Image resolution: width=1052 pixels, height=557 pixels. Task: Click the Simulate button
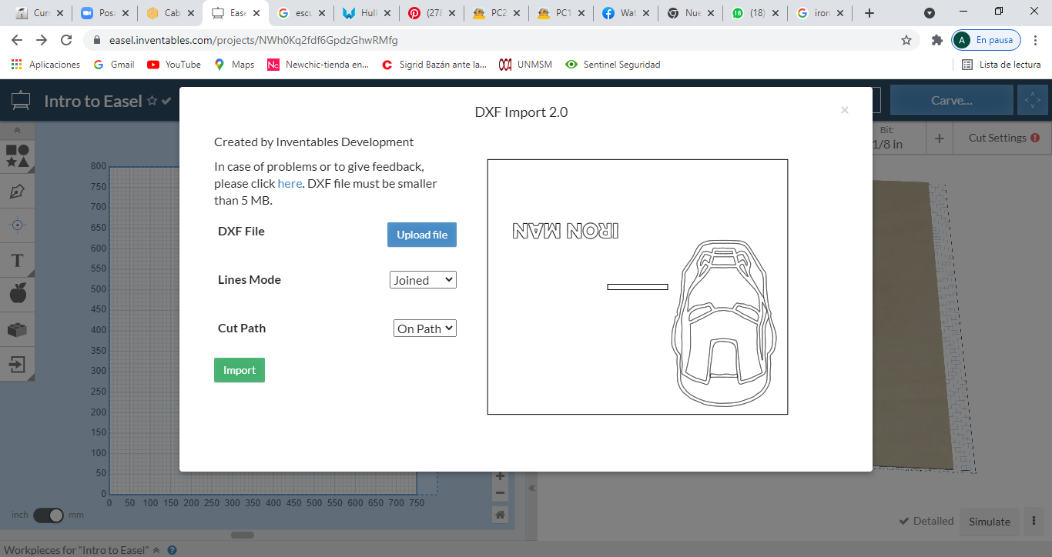[990, 521]
